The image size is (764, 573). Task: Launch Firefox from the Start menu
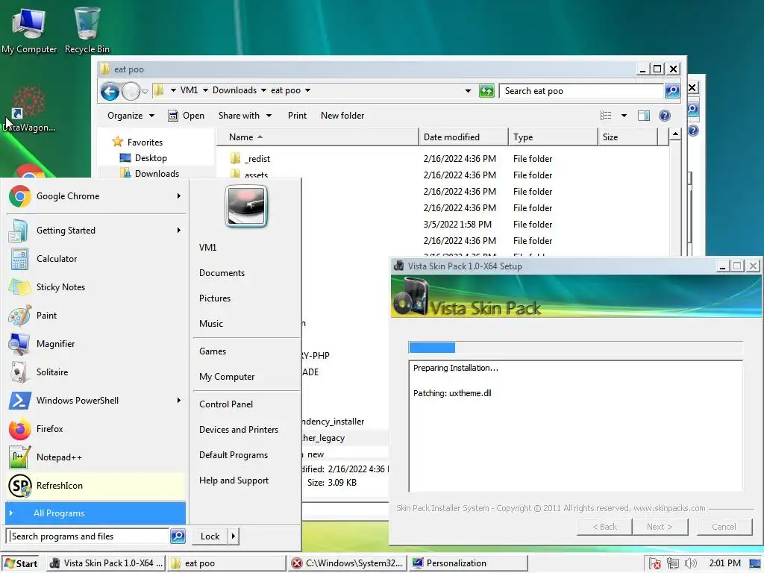[x=95, y=429]
